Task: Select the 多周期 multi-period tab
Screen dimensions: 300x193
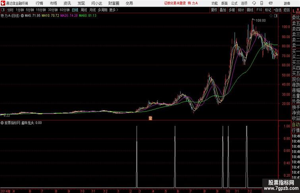Action: click(x=102, y=10)
